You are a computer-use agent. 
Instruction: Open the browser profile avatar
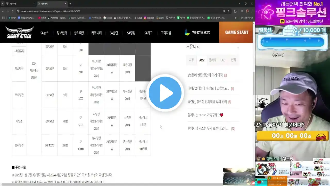point(247,11)
